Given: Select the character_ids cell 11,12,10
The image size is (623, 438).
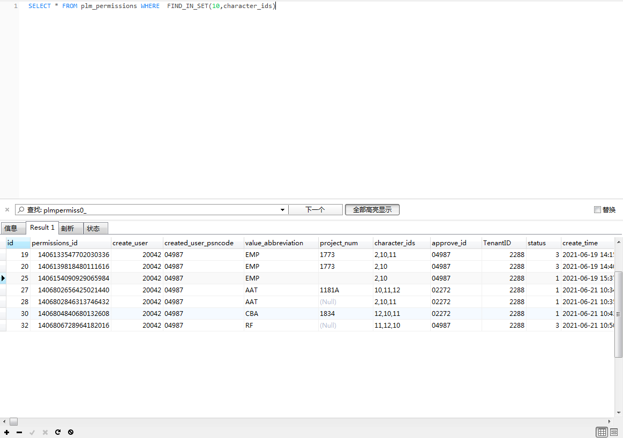Looking at the screenshot, I should tap(402, 325).
